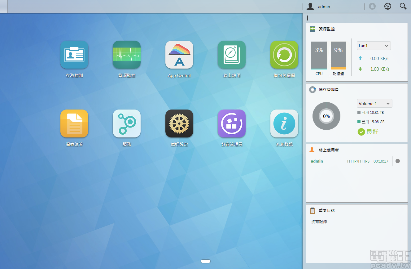Click the 沒有記錄 no-records text

pos(319,222)
